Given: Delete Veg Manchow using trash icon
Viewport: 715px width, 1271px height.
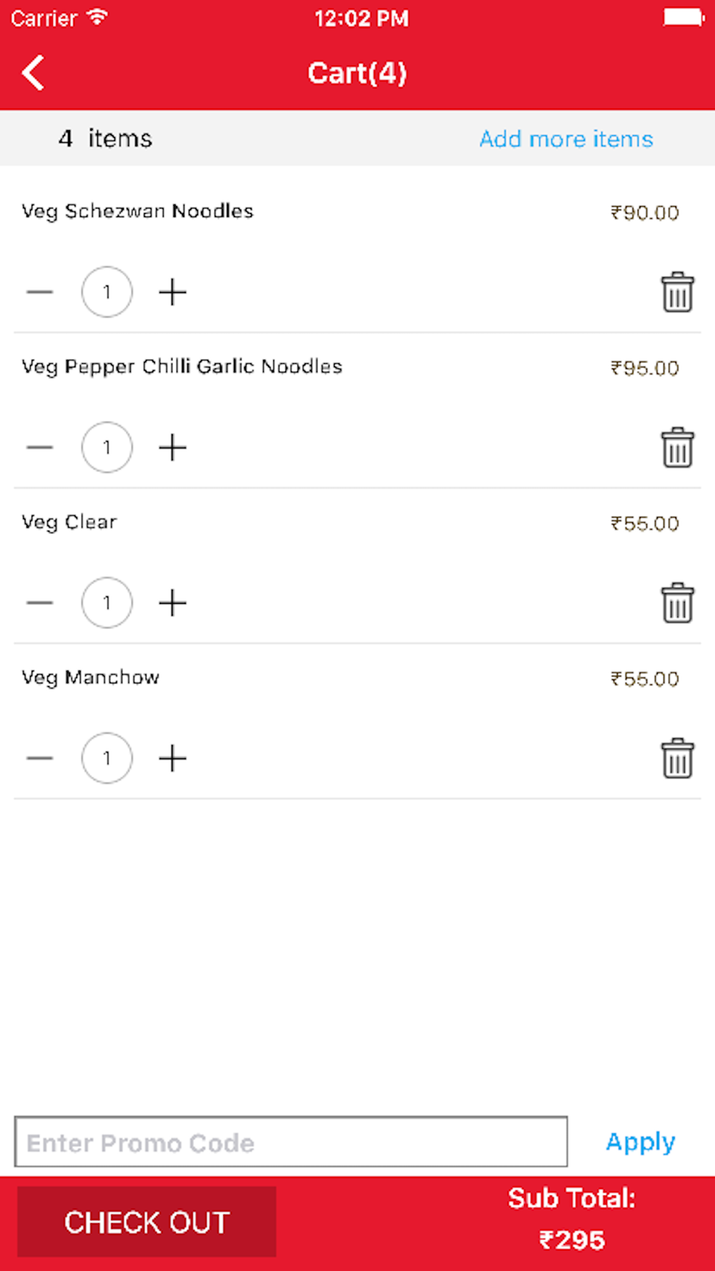Looking at the screenshot, I should click(x=677, y=758).
